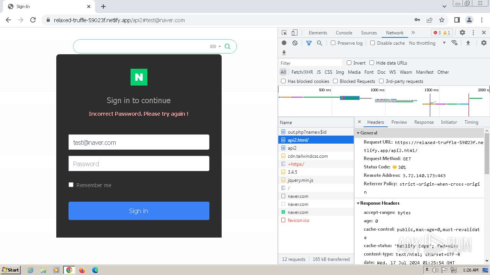Expand more DevTools tabs chevron
490x275 pixels.
point(413,32)
